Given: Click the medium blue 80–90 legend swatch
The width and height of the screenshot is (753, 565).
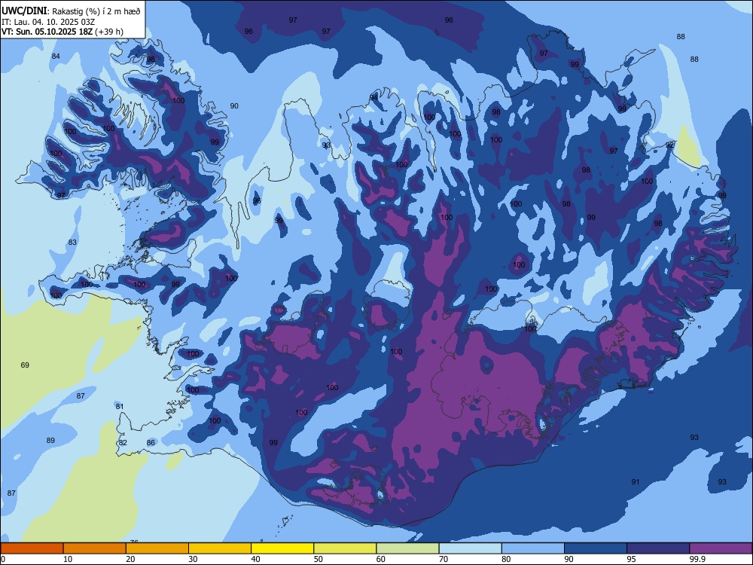Looking at the screenshot, I should 533,548.
